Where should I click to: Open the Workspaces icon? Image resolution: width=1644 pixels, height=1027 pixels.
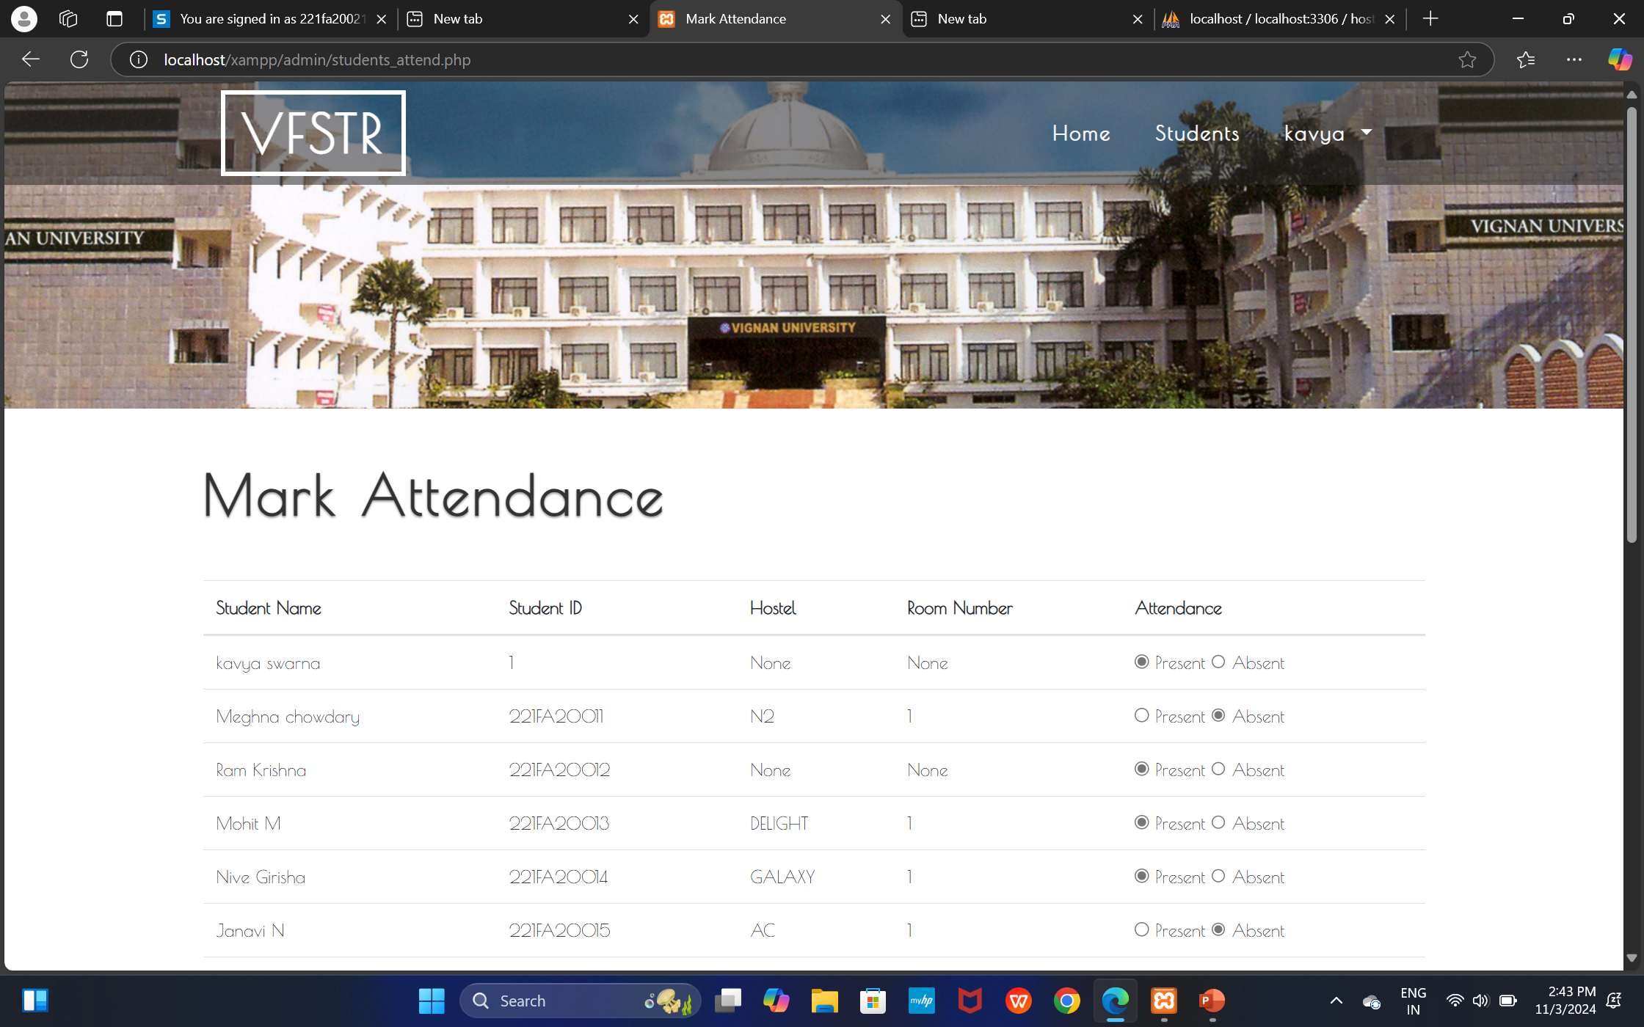(68, 19)
